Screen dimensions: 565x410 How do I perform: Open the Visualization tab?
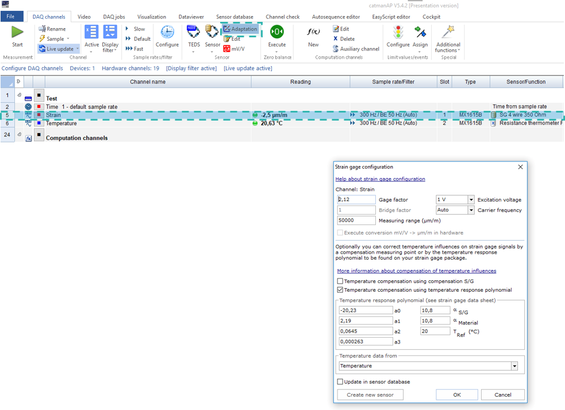click(152, 17)
